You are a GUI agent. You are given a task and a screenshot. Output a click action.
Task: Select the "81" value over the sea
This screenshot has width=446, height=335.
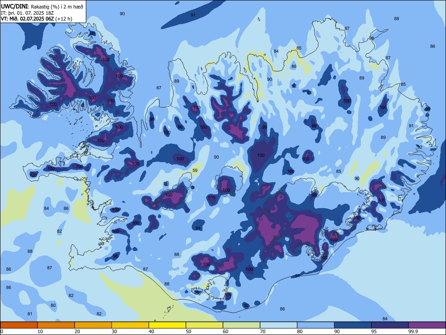[x=30, y=314]
